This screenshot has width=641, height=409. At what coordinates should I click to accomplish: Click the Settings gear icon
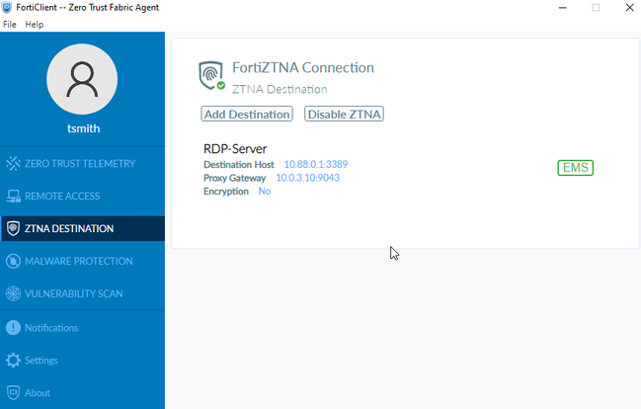13,360
